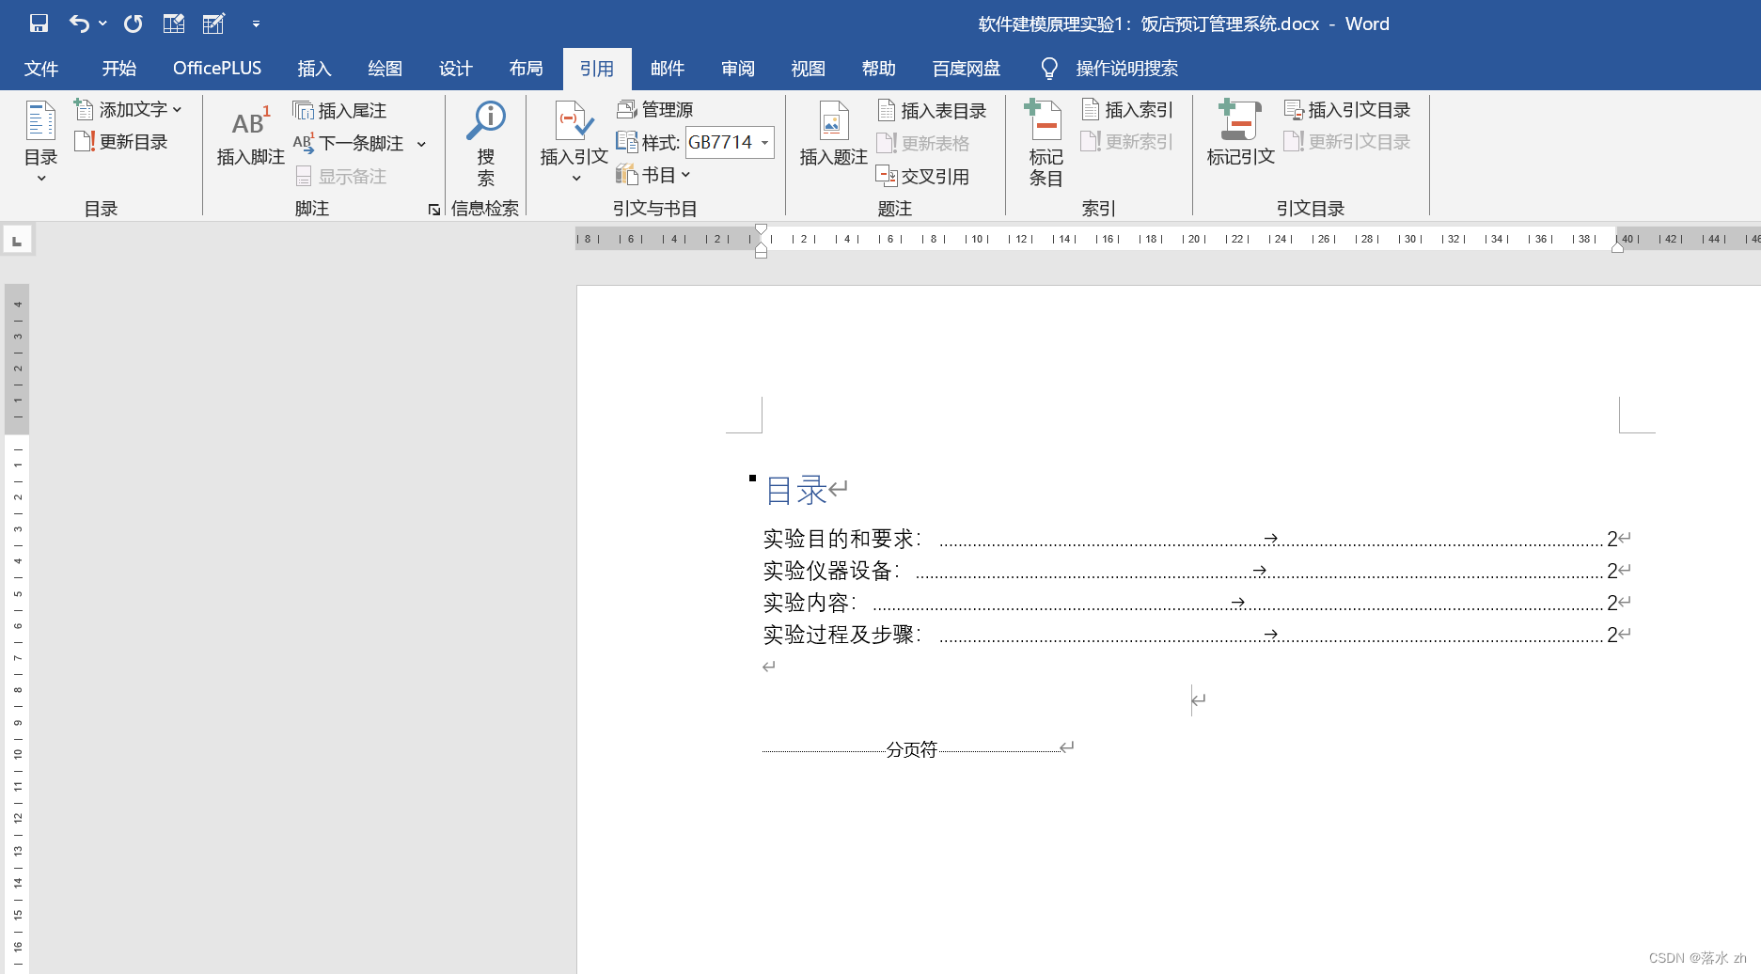This screenshot has width=1761, height=974.
Task: Click 管理源 to manage sources
Action: pos(655,110)
